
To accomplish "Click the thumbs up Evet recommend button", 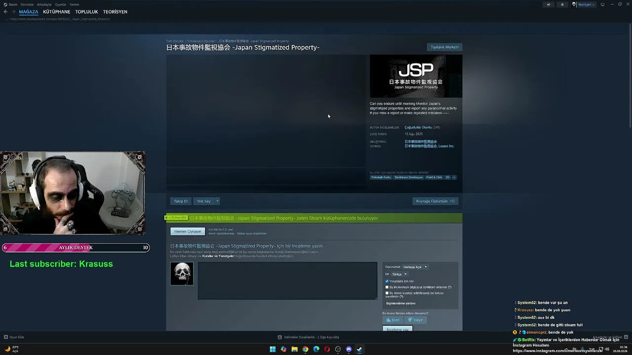I will 393,320.
